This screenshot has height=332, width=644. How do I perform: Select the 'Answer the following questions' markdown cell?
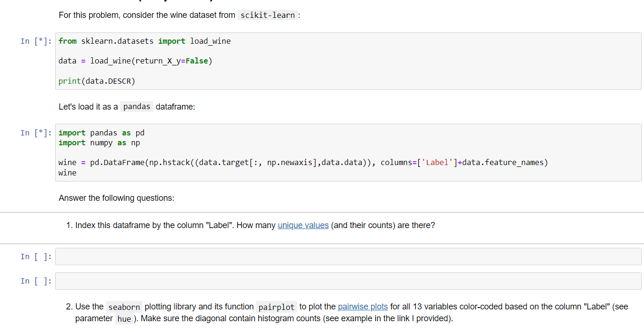[116, 198]
